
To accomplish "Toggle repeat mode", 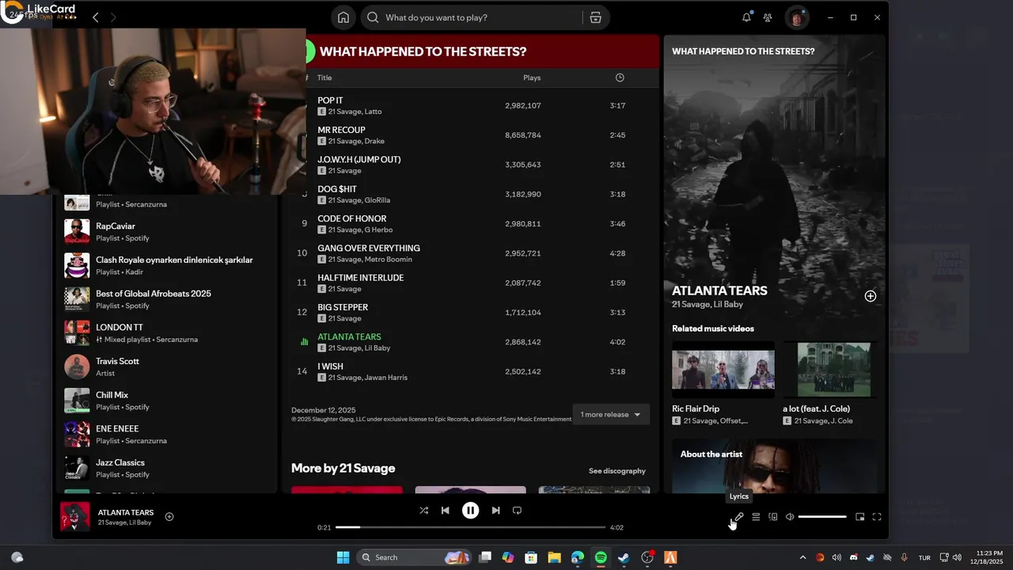I will [517, 511].
